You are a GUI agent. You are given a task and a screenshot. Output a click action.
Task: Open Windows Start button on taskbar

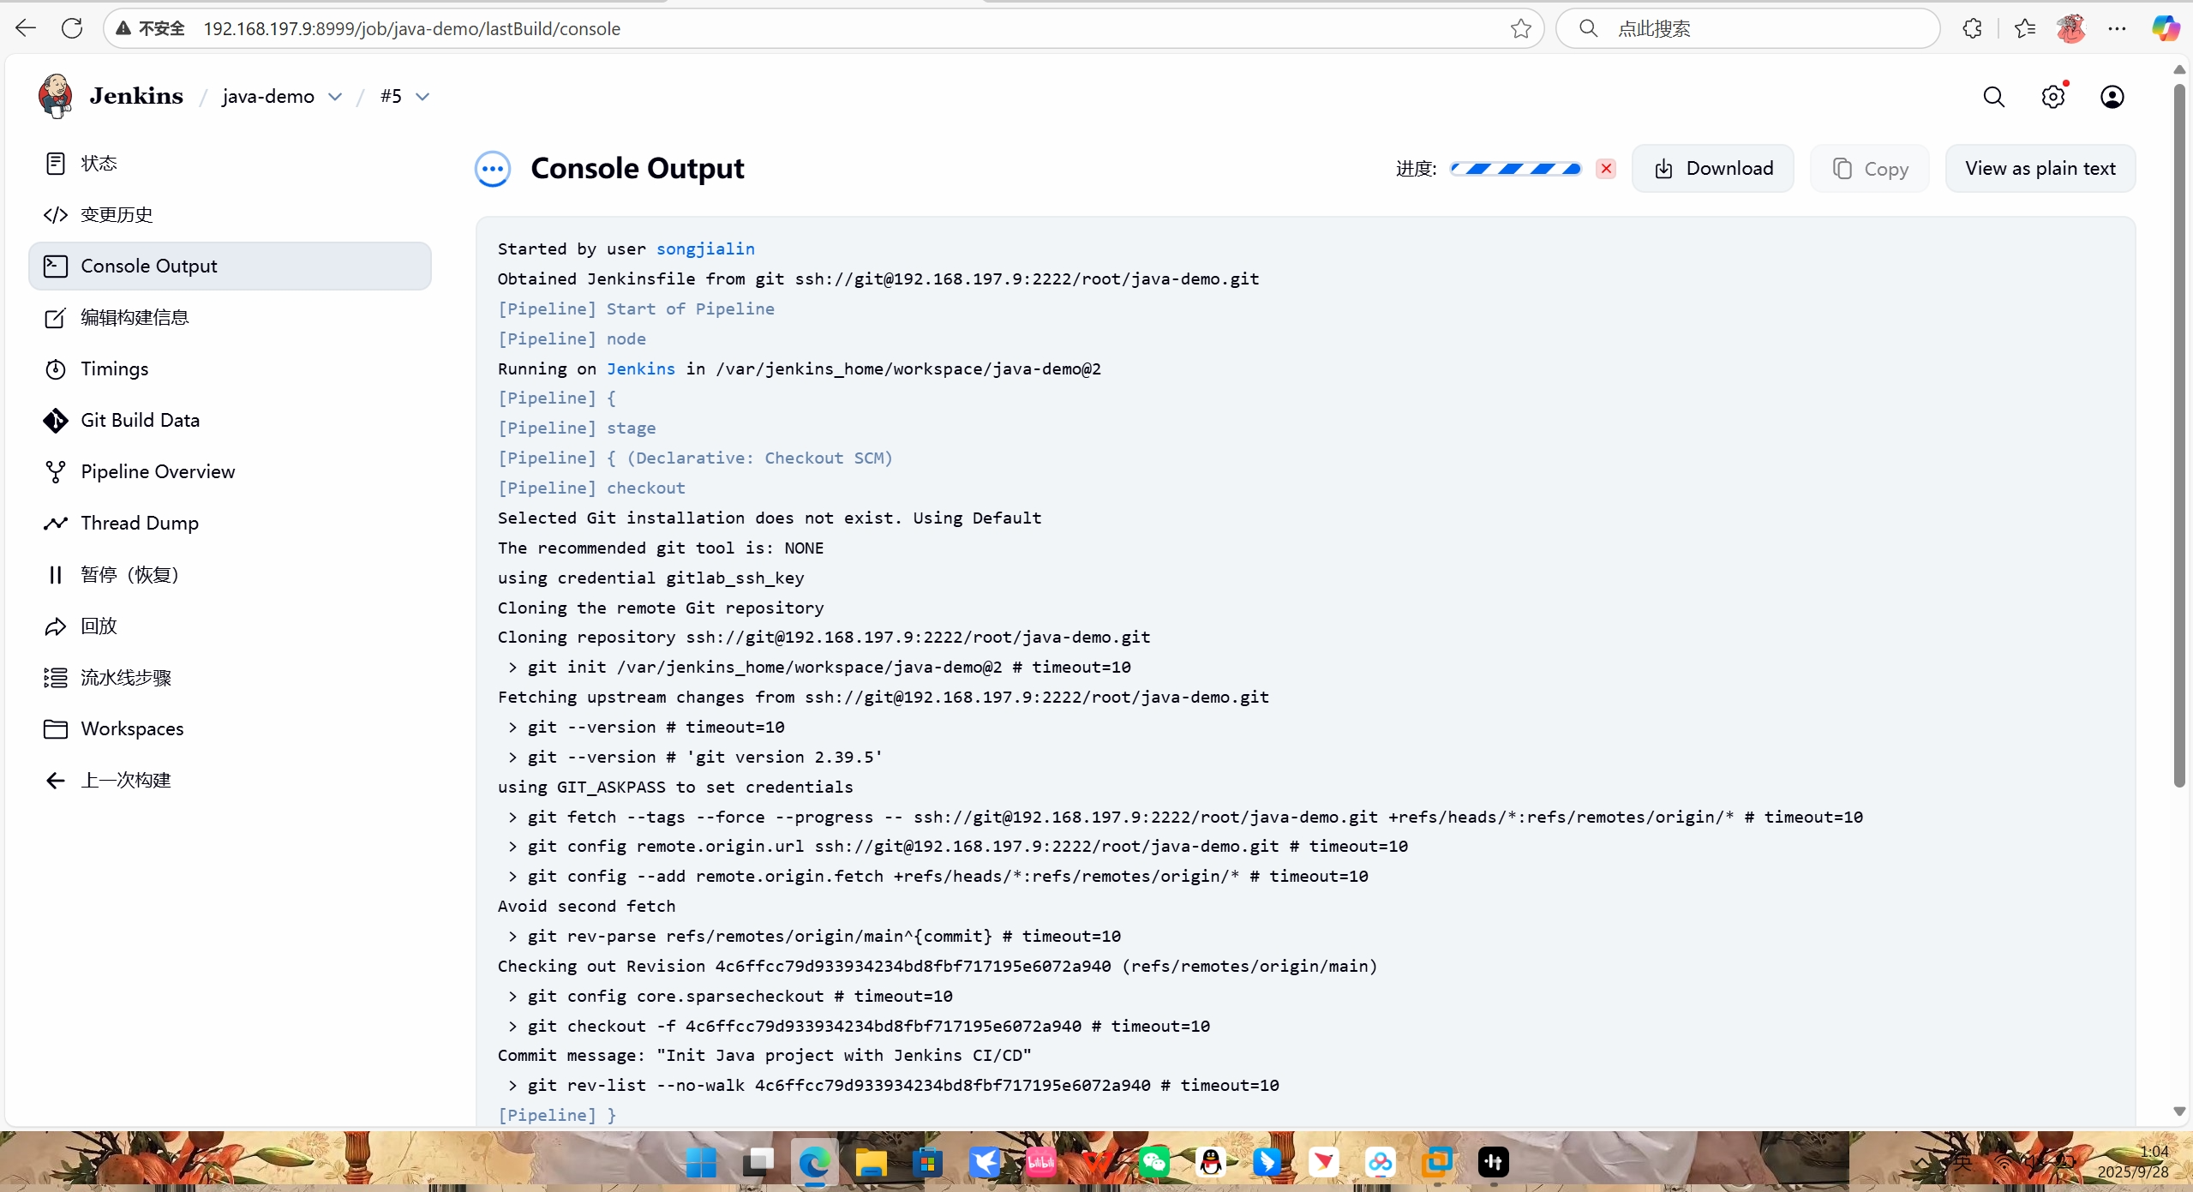tap(702, 1162)
